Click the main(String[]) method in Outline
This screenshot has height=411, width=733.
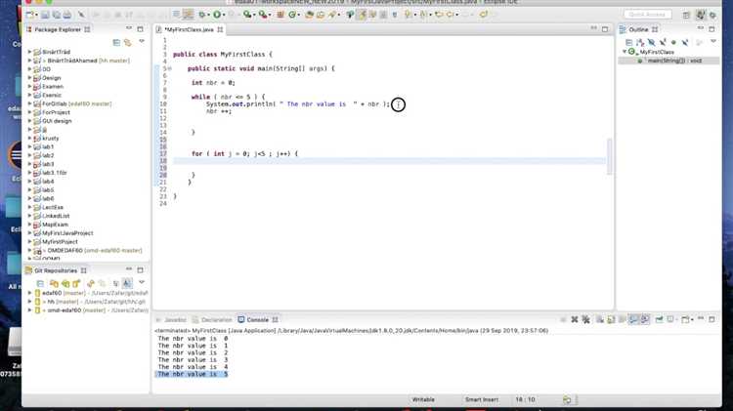(665, 61)
